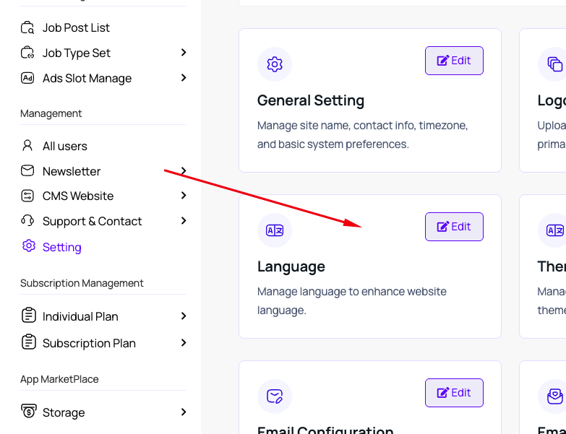Click the Newsletter envelope icon
Viewport: 566px width, 434px height.
[x=27, y=171]
